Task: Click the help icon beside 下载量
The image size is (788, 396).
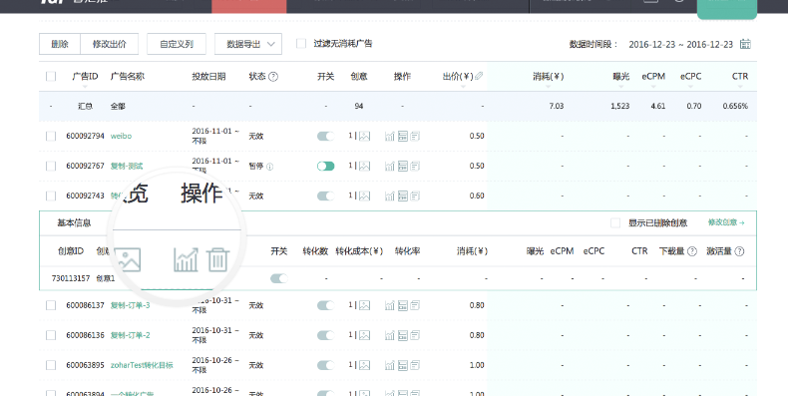Action: (x=692, y=251)
